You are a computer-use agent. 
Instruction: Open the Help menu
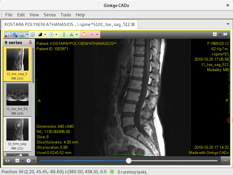[80, 15]
